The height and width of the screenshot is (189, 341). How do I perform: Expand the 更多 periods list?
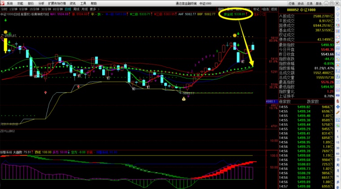(x=93, y=9)
